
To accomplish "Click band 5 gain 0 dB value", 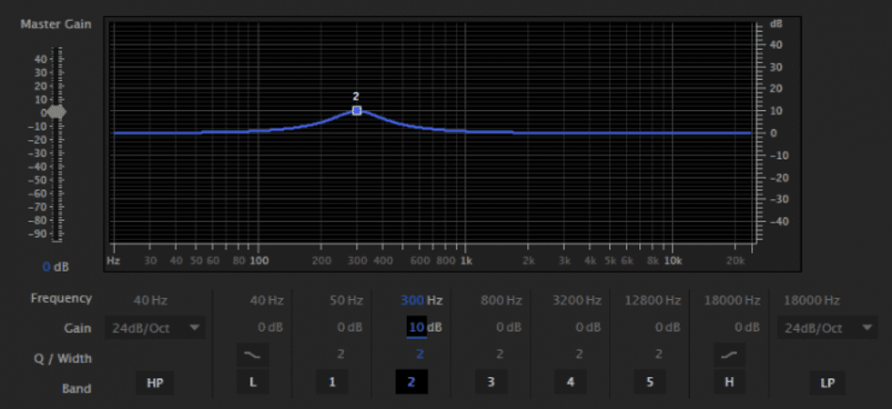I will click(668, 327).
